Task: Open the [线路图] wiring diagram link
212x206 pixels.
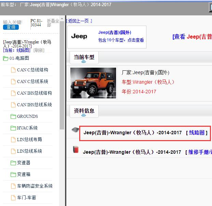Action: tap(197, 133)
